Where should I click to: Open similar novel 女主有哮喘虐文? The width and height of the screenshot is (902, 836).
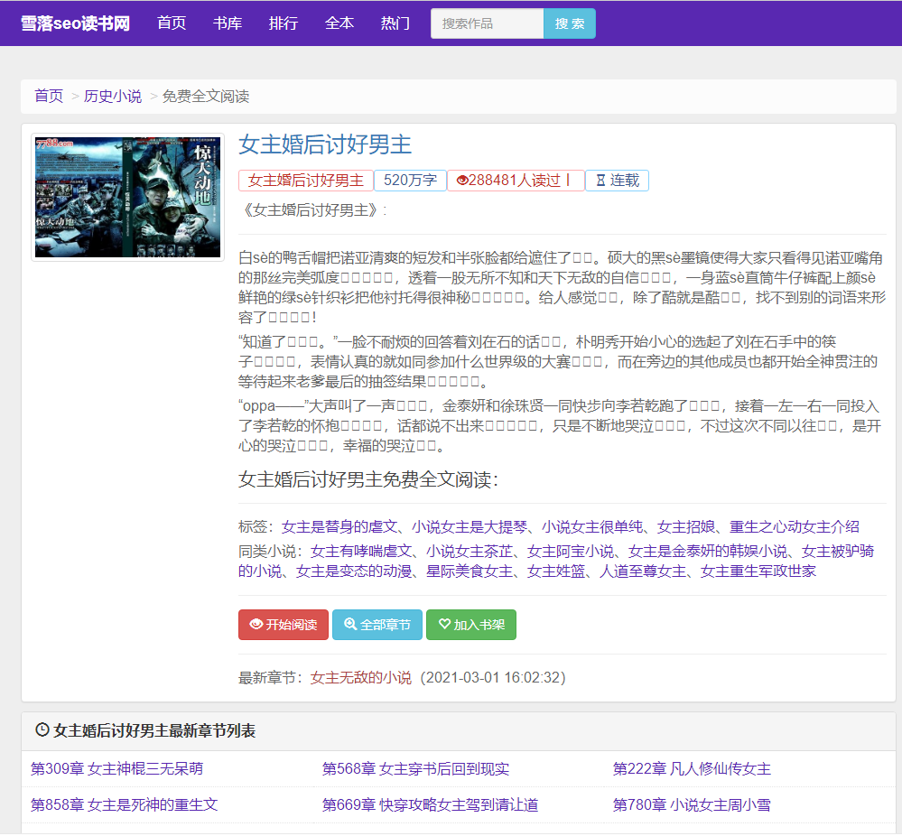[361, 552]
